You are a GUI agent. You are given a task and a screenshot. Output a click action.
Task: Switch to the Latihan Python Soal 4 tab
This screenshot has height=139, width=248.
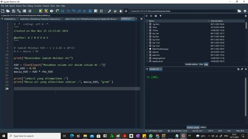pyautogui.click(x=91, y=19)
